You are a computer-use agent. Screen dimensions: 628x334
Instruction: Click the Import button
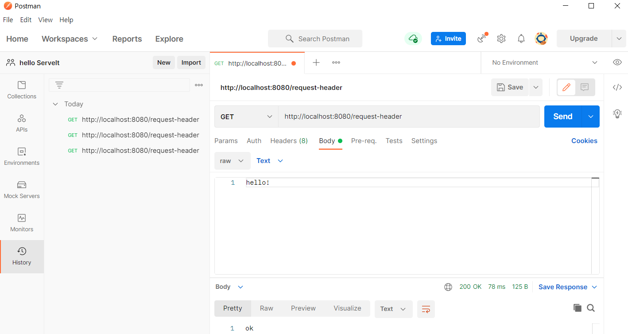click(191, 62)
